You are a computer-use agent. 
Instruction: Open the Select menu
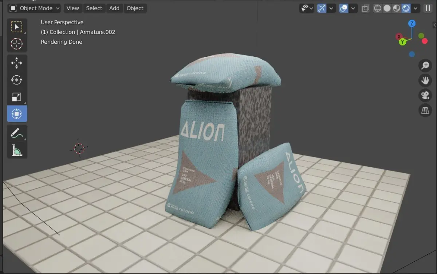coord(94,8)
